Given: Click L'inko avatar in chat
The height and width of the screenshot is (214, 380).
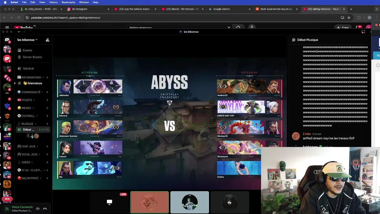Looking at the screenshot, I should coord(296,136).
